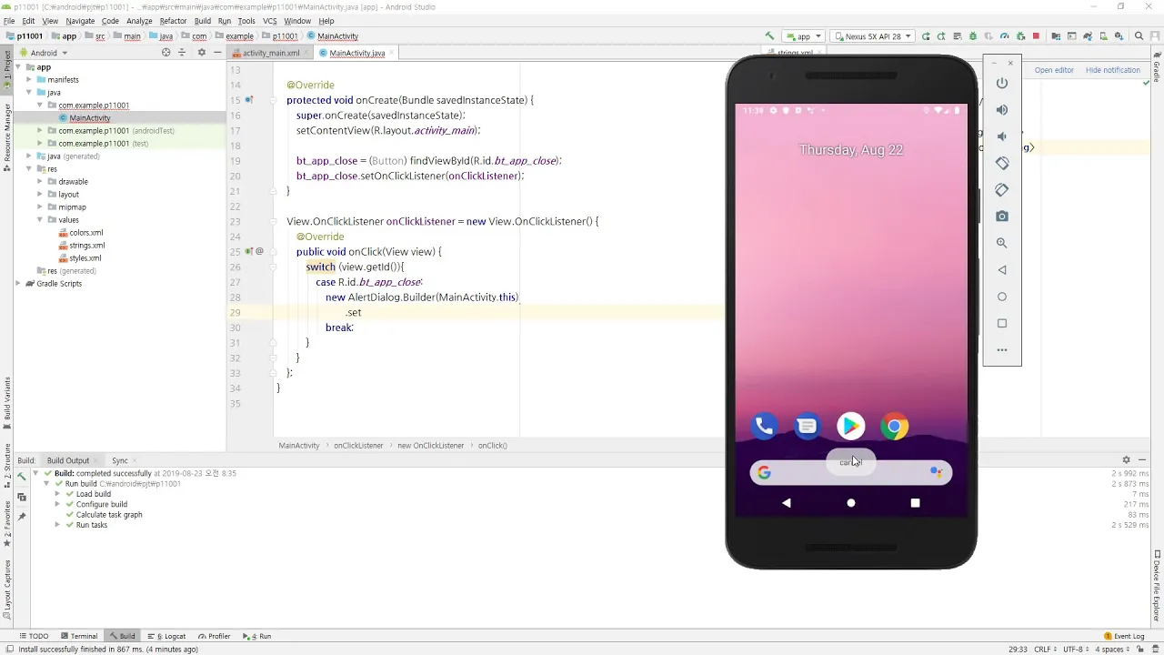
Task: Open the Event Log button
Action: pyautogui.click(x=1124, y=636)
